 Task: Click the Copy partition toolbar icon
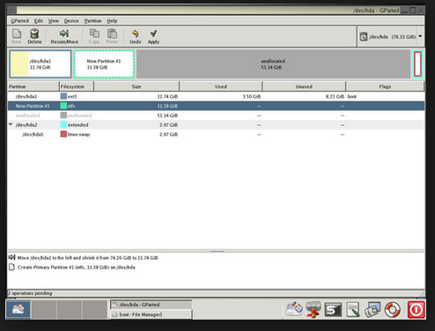click(x=94, y=36)
